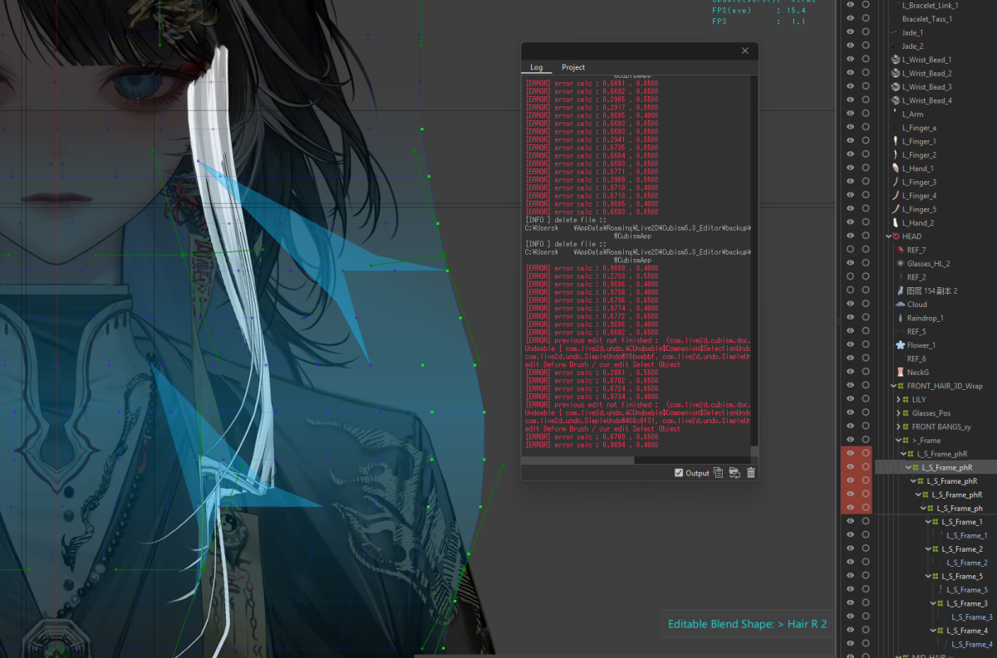The image size is (997, 658).
Task: Select the blue L_S_Frame_1 art mesh
Action: coord(966,535)
